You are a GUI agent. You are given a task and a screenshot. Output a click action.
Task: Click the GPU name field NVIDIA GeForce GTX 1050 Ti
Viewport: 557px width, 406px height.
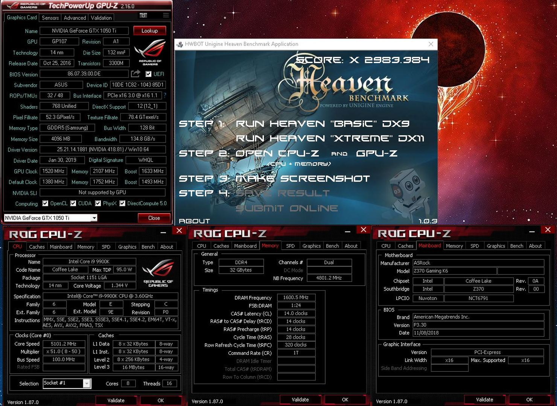[84, 31]
